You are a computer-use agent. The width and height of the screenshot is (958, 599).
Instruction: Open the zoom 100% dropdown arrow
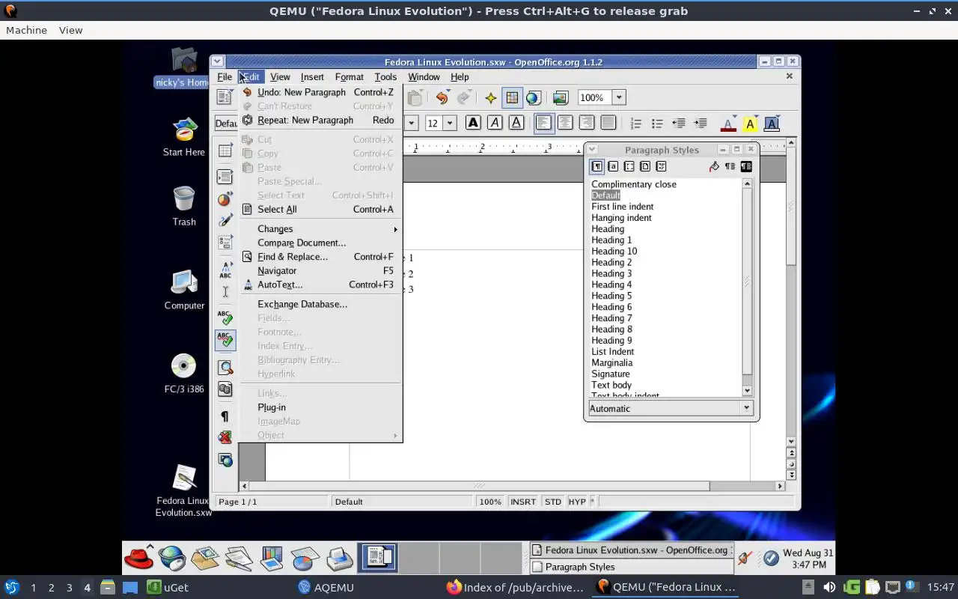(x=619, y=97)
